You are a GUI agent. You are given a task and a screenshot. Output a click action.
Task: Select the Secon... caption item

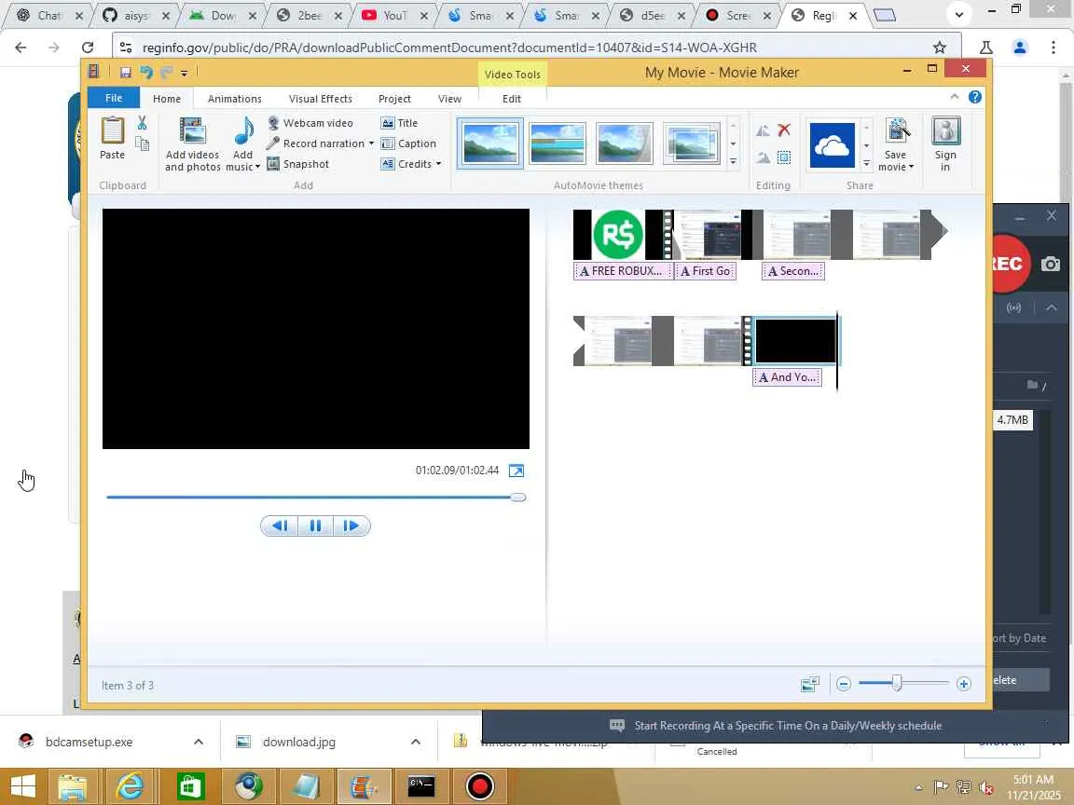793,271
